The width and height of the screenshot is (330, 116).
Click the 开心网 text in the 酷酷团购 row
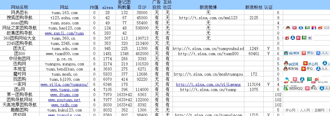pyautogui.click(x=290, y=110)
